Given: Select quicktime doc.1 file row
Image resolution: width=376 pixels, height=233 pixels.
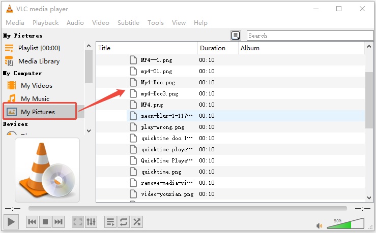Looking at the screenshot, I should 230,138.
